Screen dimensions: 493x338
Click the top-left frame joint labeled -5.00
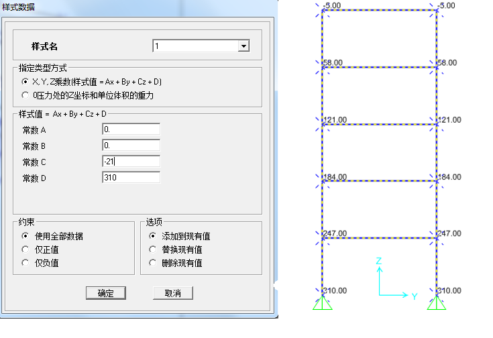(323, 11)
